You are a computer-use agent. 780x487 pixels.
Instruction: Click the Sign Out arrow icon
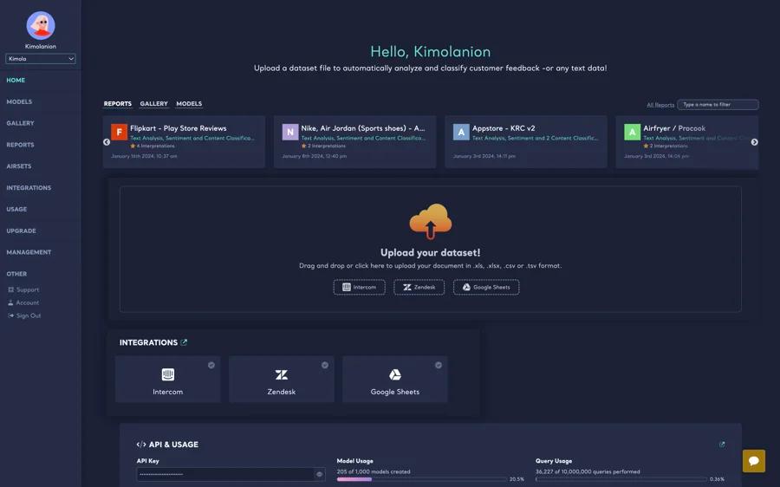pyautogui.click(x=11, y=315)
